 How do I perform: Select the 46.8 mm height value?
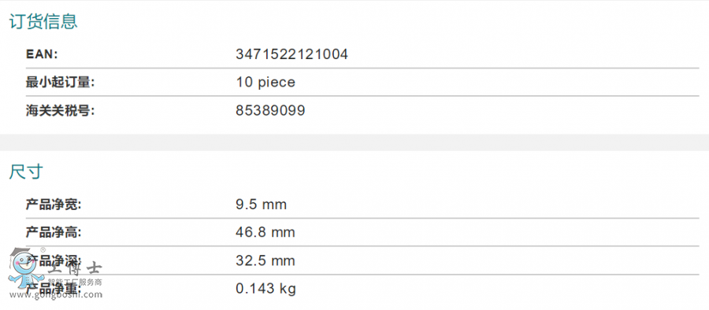point(265,233)
